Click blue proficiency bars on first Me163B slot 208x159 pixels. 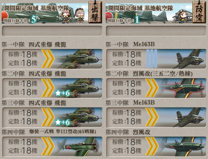coord(152,59)
